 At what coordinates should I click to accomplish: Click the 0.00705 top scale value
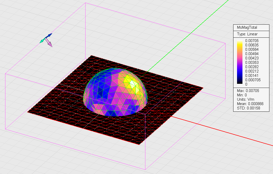coord(252,41)
